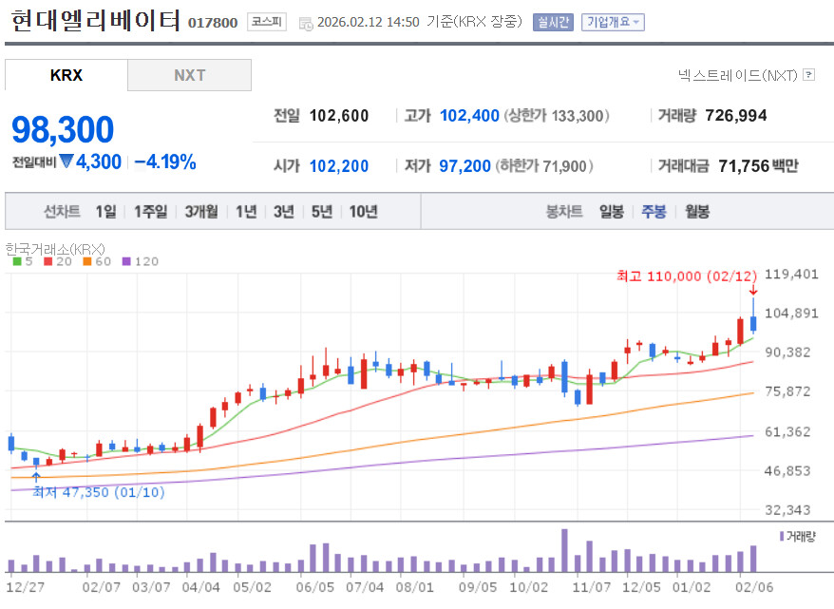The width and height of the screenshot is (834, 609).
Task: Click the NXT help question-mark icon
Action: [x=808, y=75]
